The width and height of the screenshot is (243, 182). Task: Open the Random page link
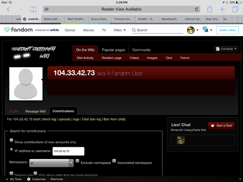(112, 58)
